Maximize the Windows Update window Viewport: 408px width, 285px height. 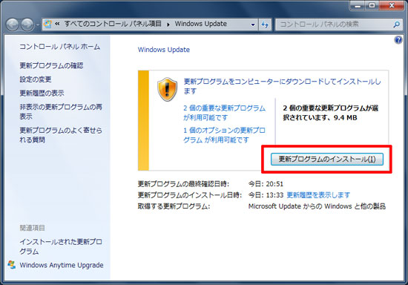click(x=372, y=5)
